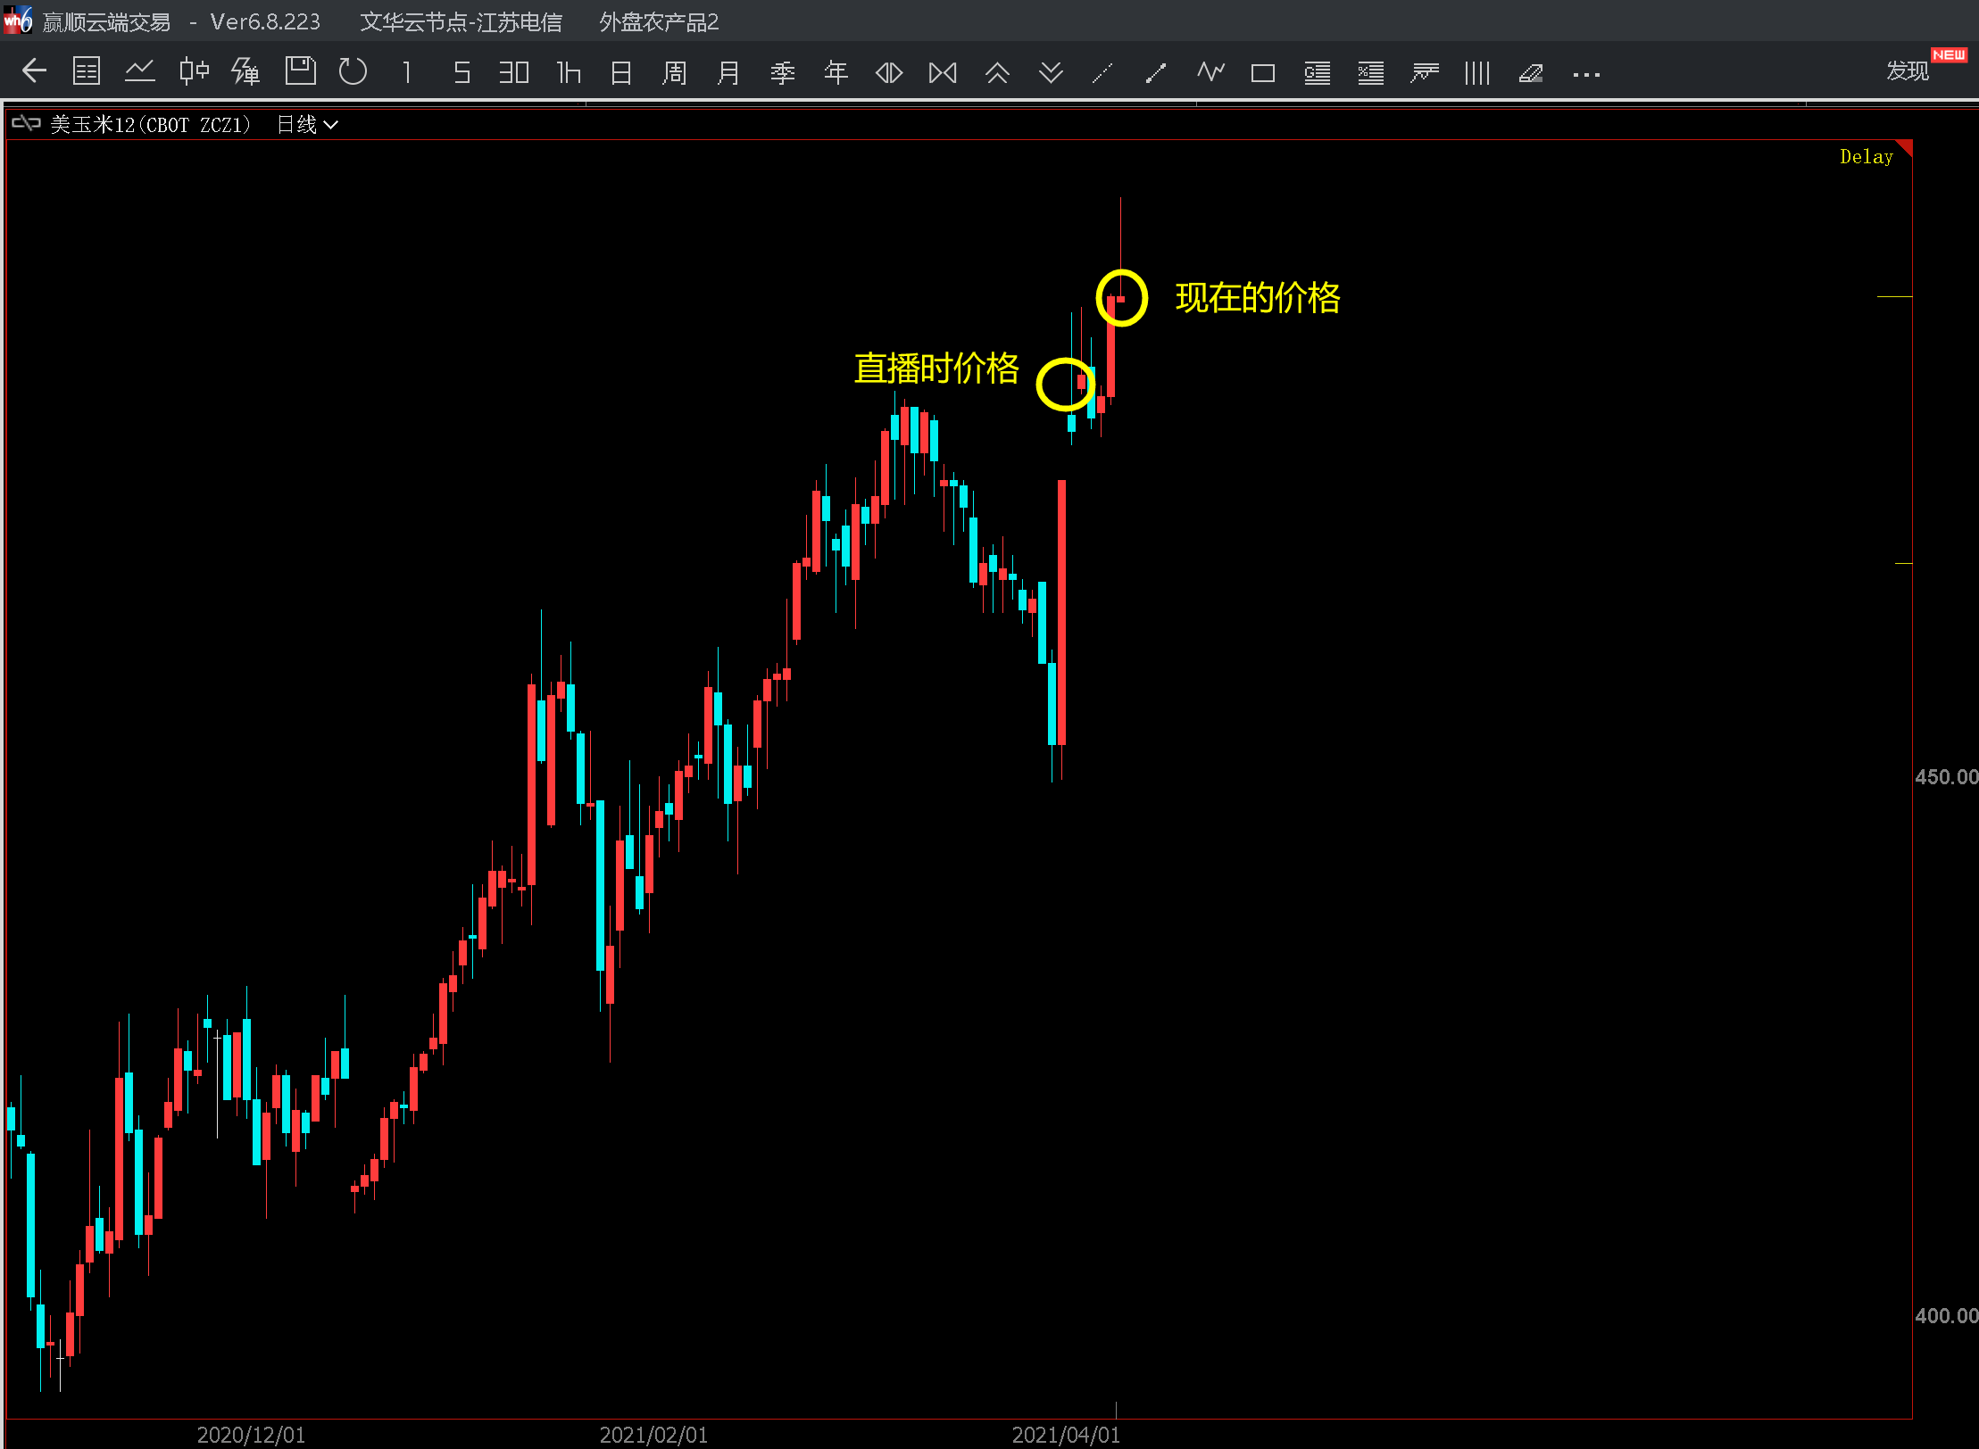
Task: Click the 发现 (Discover) button
Action: [1908, 70]
